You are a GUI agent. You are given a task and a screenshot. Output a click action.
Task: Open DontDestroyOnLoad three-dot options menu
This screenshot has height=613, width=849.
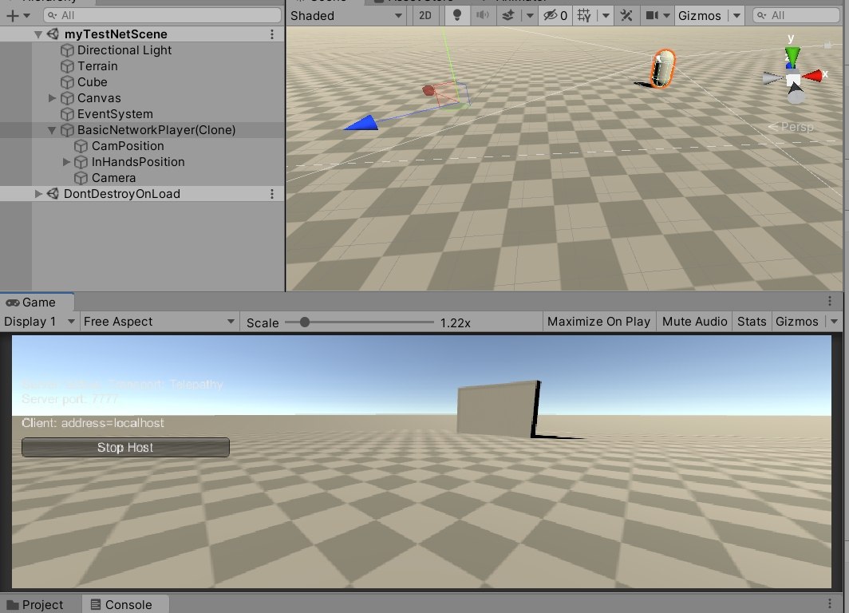(272, 194)
